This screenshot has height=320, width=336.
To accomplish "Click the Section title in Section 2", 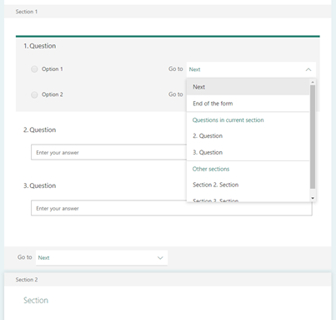I will click(36, 300).
